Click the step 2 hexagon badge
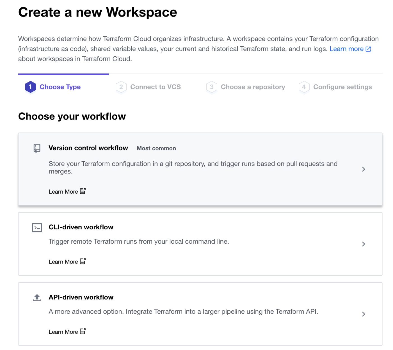This screenshot has width=393, height=350. click(x=121, y=87)
